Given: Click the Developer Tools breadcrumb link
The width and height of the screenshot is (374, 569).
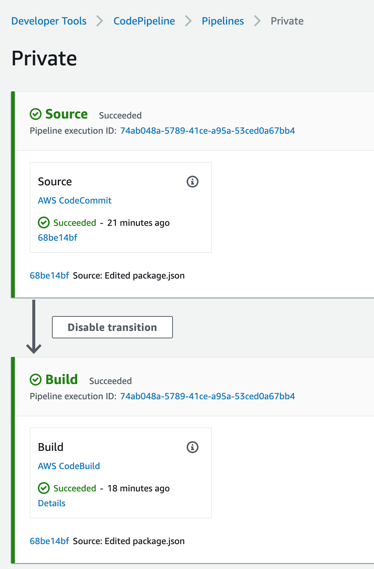Looking at the screenshot, I should (49, 21).
